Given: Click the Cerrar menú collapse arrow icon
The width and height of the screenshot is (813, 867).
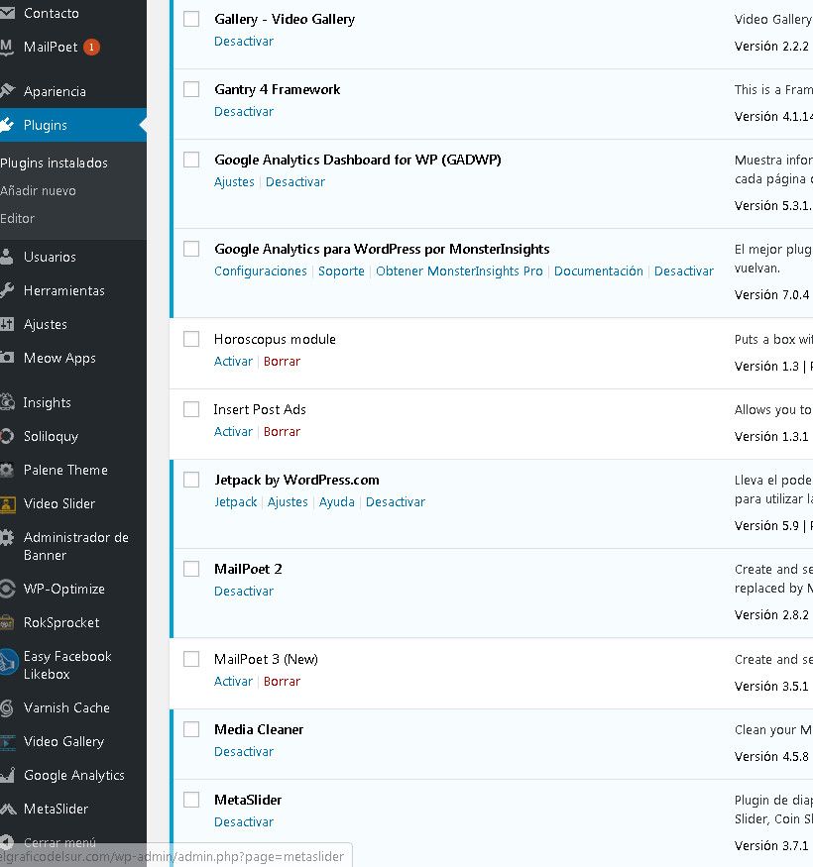Looking at the screenshot, I should click(x=7, y=842).
